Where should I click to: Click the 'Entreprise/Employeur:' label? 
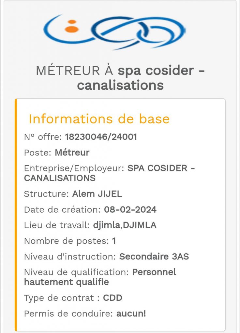(74, 168)
